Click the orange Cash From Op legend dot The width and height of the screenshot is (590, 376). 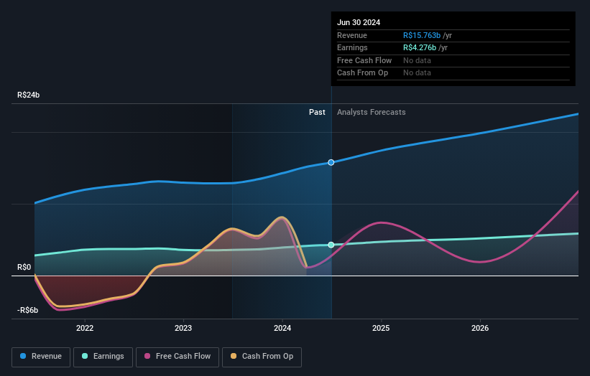coord(234,356)
